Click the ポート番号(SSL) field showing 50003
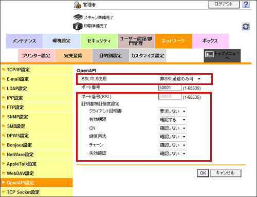 click(170, 97)
